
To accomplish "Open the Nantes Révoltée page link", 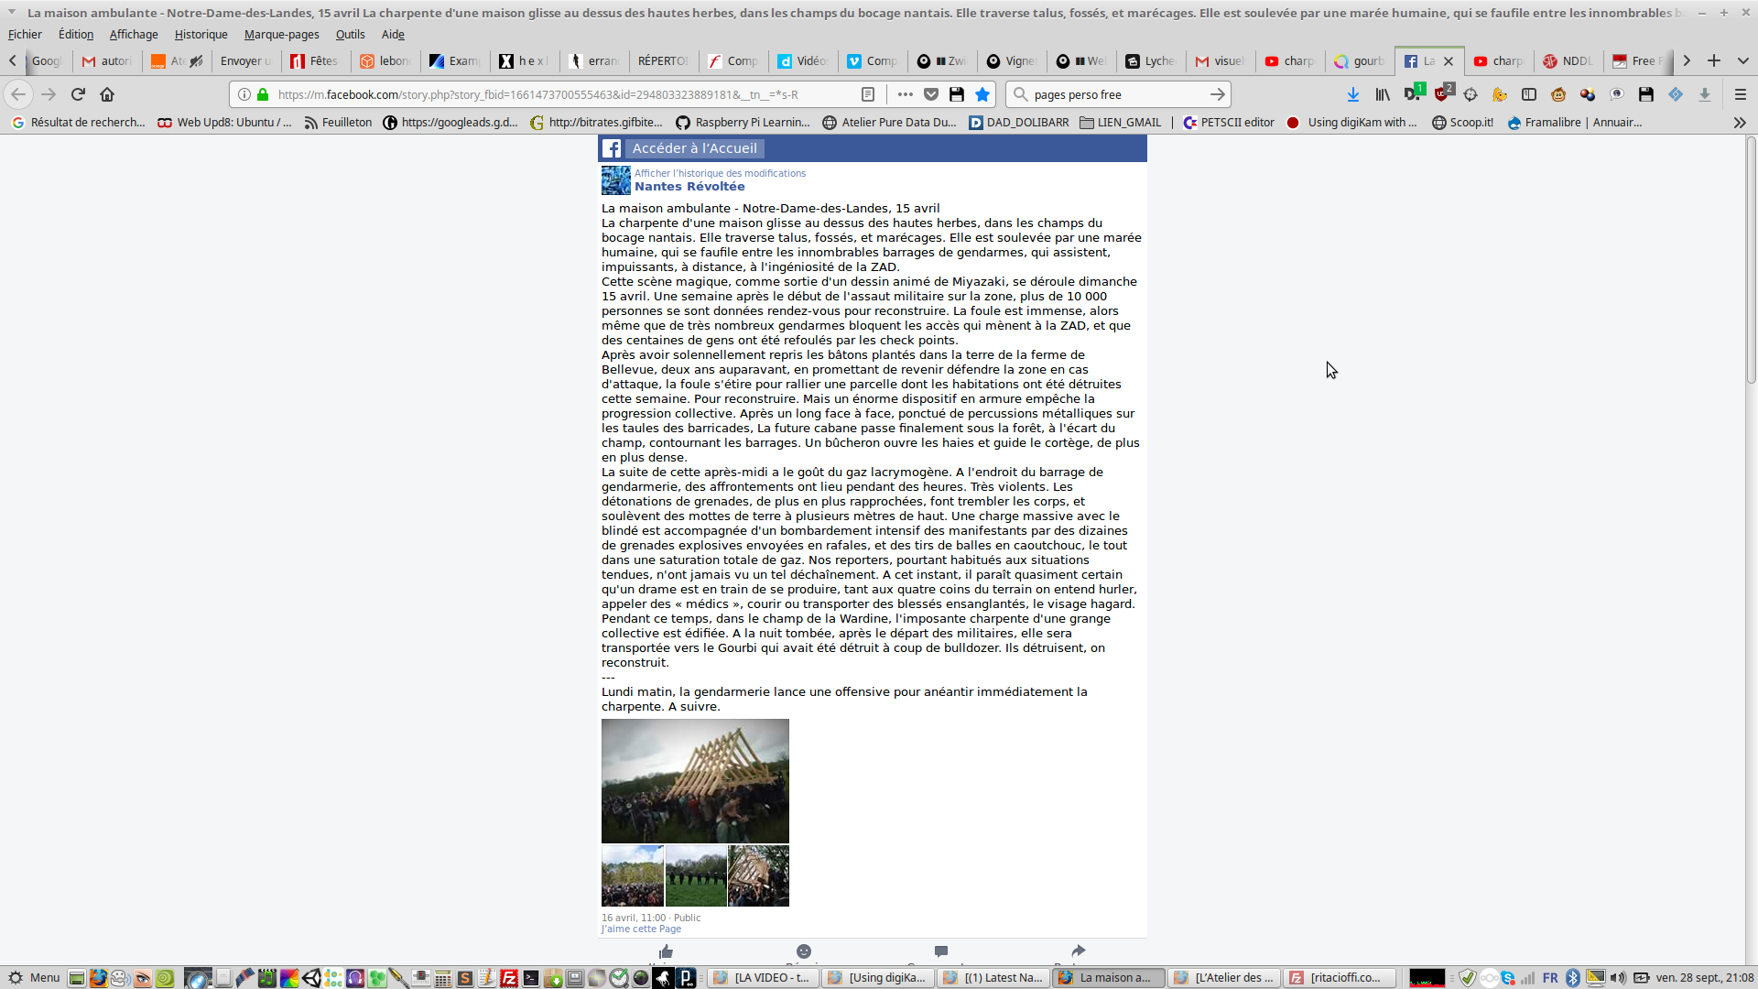I will click(689, 186).
